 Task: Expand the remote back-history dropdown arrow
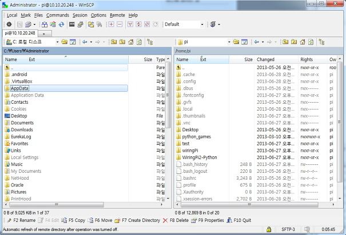pos(263,42)
